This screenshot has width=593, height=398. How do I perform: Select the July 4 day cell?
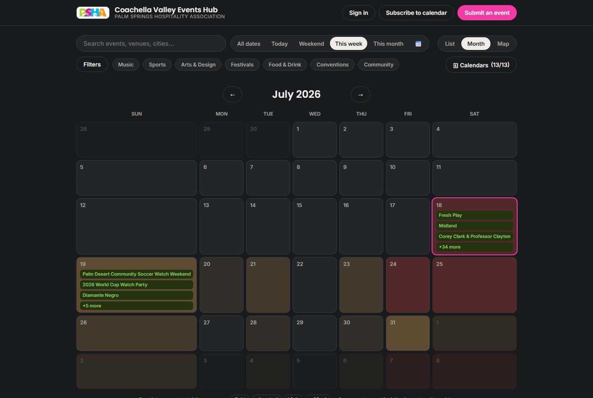[x=474, y=140]
